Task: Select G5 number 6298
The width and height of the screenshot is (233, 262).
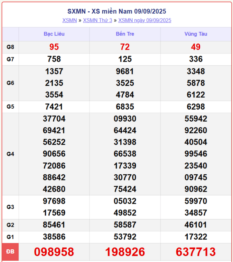Action: point(196,107)
